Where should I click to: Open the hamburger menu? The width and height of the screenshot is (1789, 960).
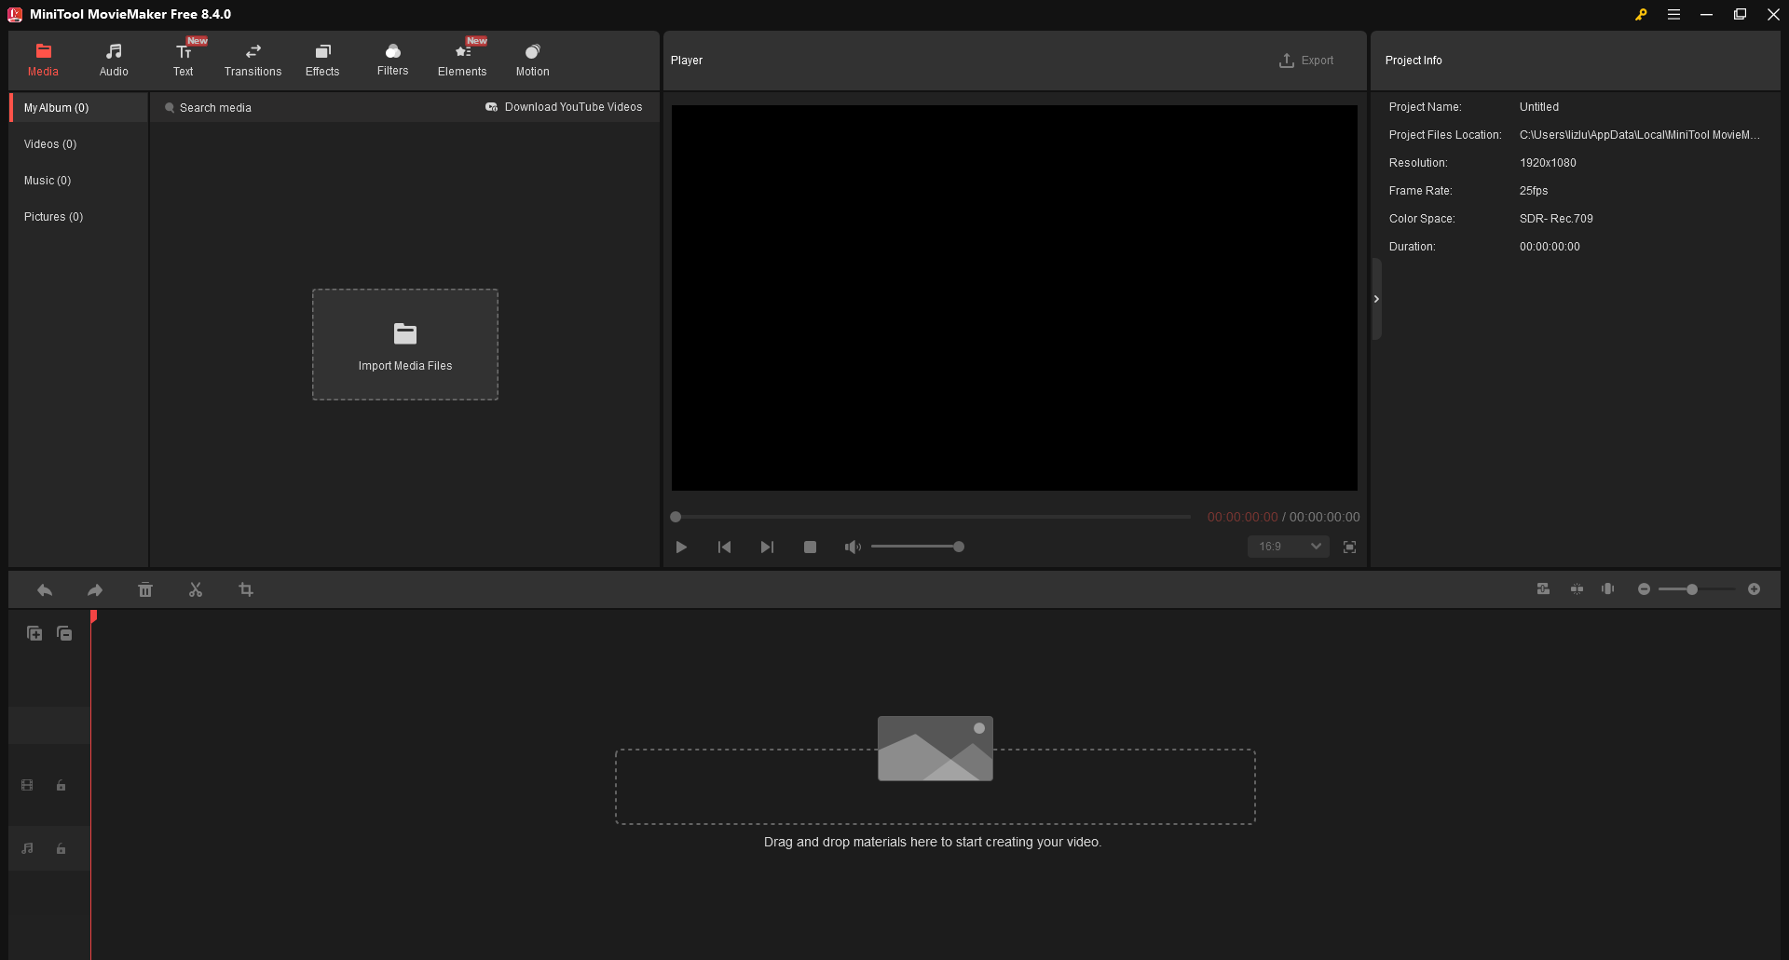tap(1673, 14)
